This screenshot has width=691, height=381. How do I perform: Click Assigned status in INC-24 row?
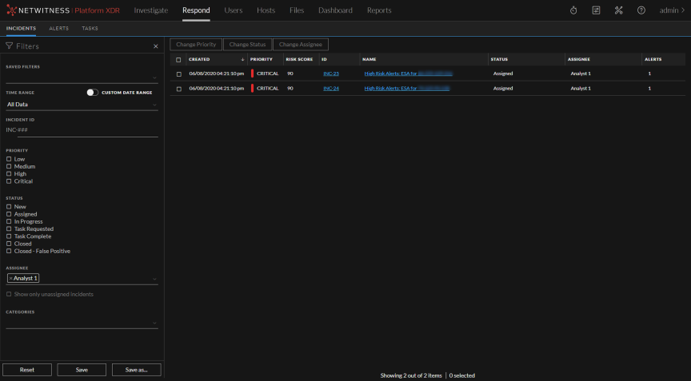(x=503, y=89)
